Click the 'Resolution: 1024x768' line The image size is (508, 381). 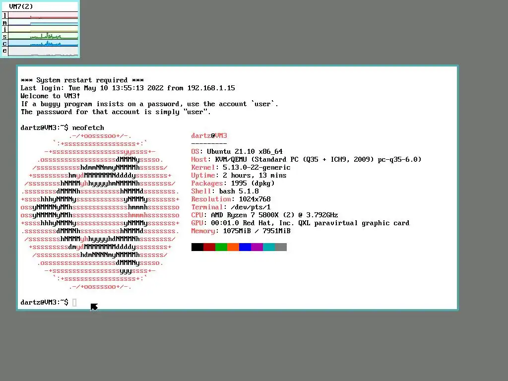click(x=231, y=199)
